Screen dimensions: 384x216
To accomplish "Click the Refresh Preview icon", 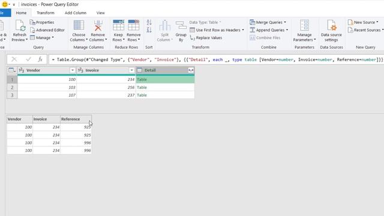I will pos(20,25).
